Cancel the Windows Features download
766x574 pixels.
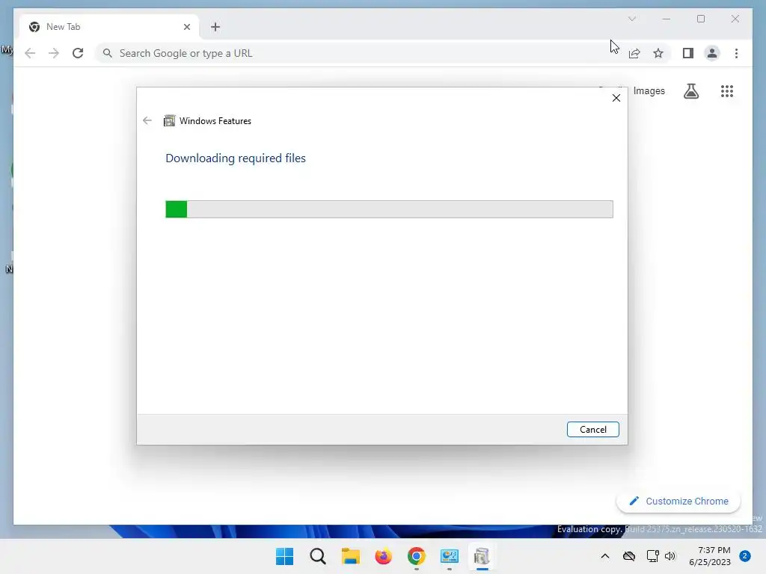pyautogui.click(x=592, y=430)
